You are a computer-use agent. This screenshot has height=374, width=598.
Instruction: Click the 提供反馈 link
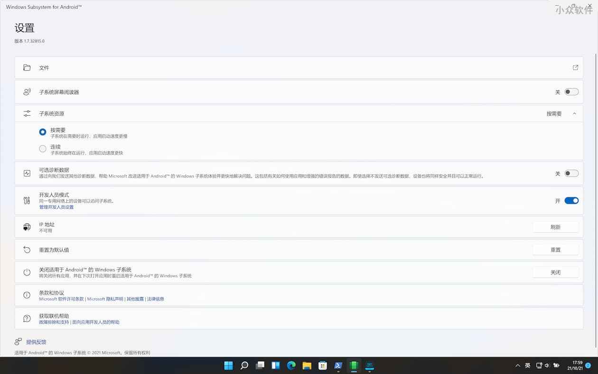point(36,342)
